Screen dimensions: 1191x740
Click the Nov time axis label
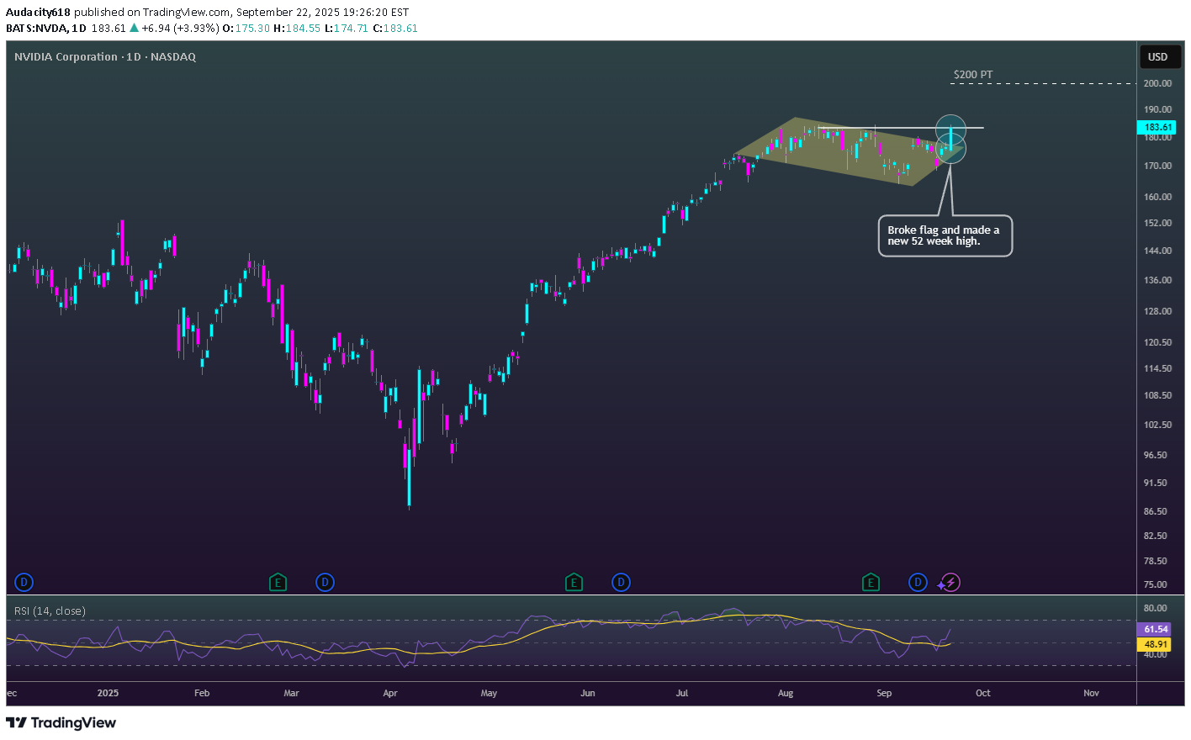[x=1091, y=693]
